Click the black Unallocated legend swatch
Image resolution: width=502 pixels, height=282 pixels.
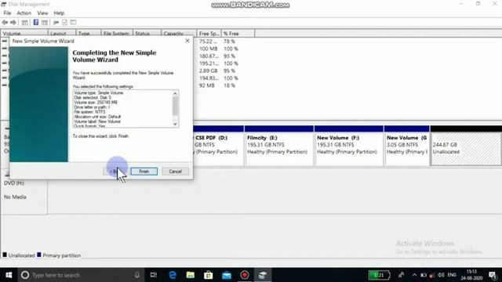5,255
